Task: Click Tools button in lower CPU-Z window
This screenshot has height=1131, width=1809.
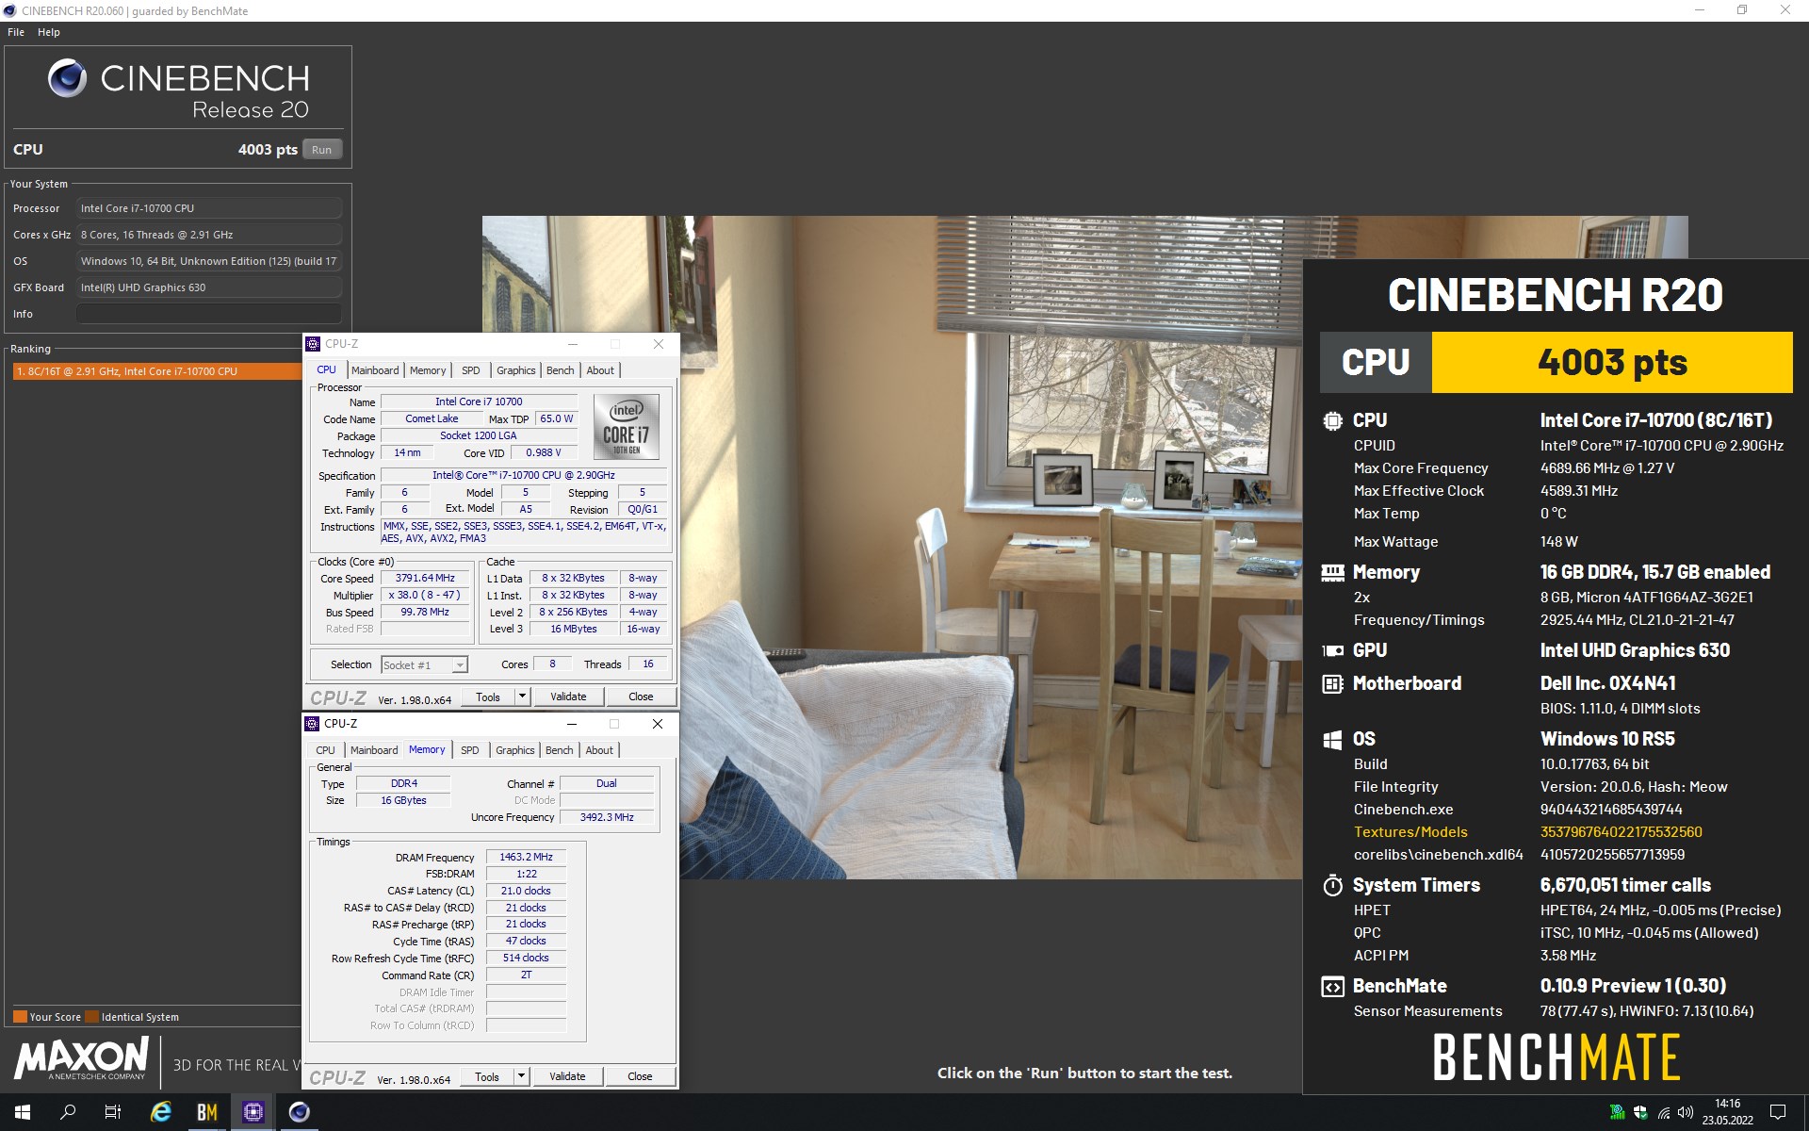Action: click(x=487, y=1076)
